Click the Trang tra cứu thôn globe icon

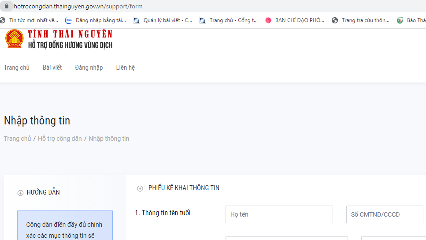point(335,20)
